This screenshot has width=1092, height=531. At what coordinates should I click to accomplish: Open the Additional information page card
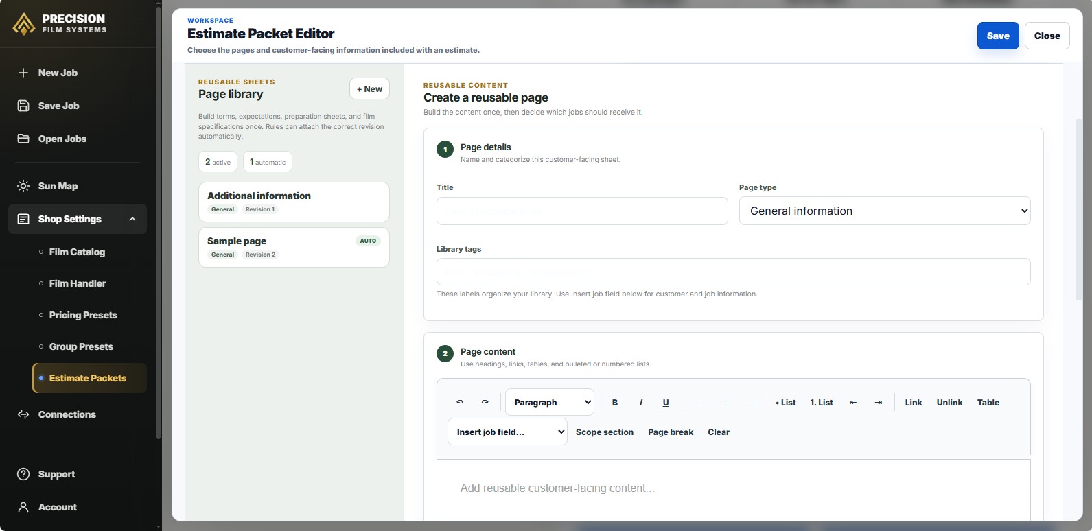[x=294, y=202]
